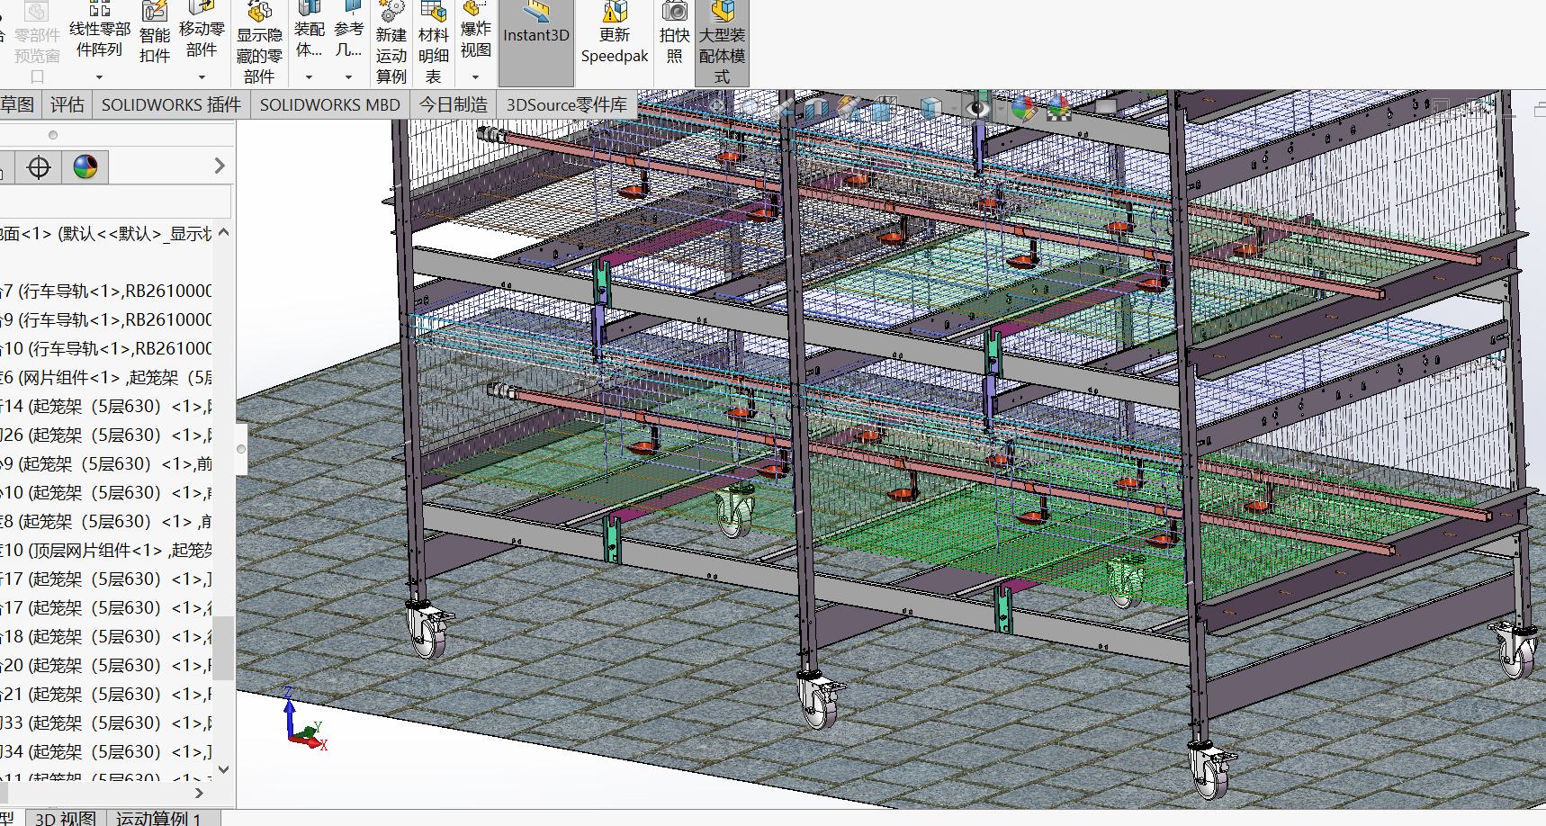This screenshot has height=826, width=1546.
Task: Open the DimXpertManager crosshair tab
Action: pos(39,166)
